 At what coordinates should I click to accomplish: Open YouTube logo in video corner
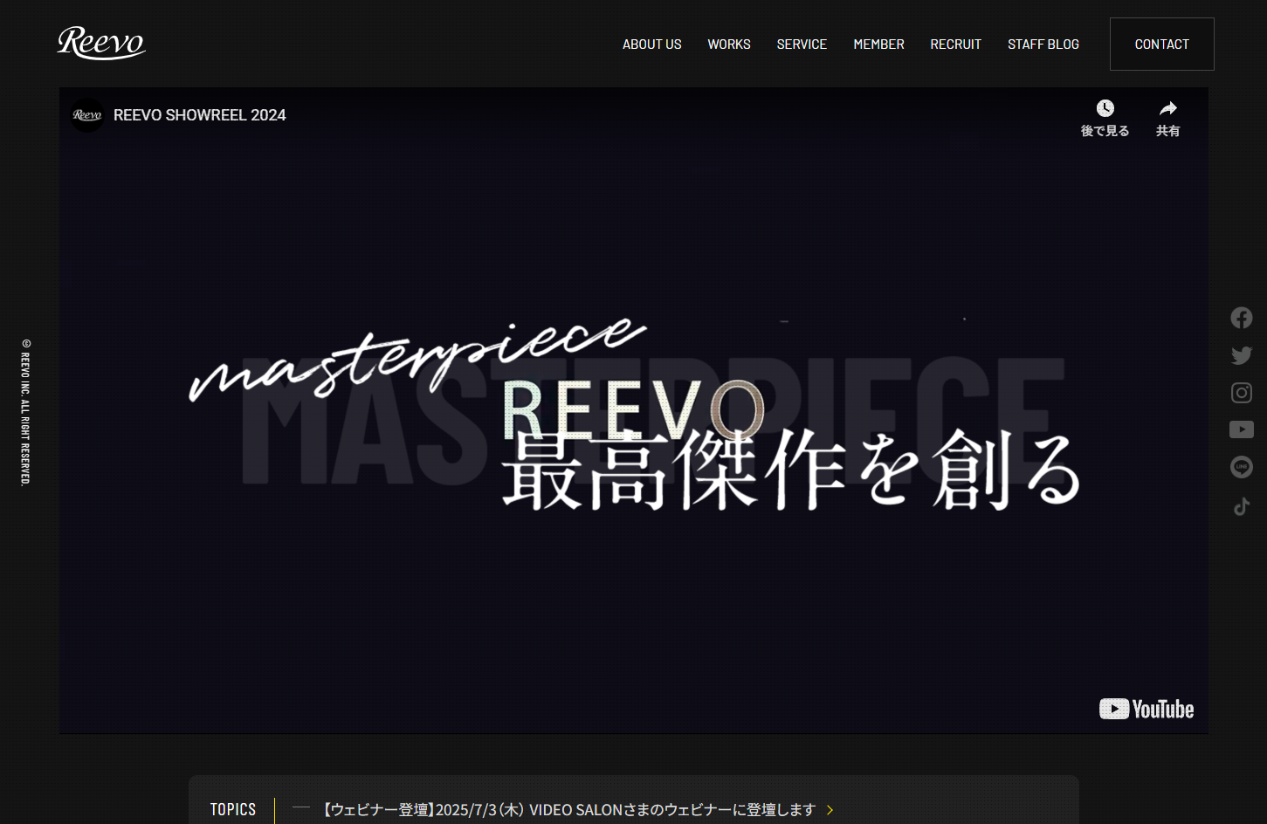click(x=1146, y=709)
